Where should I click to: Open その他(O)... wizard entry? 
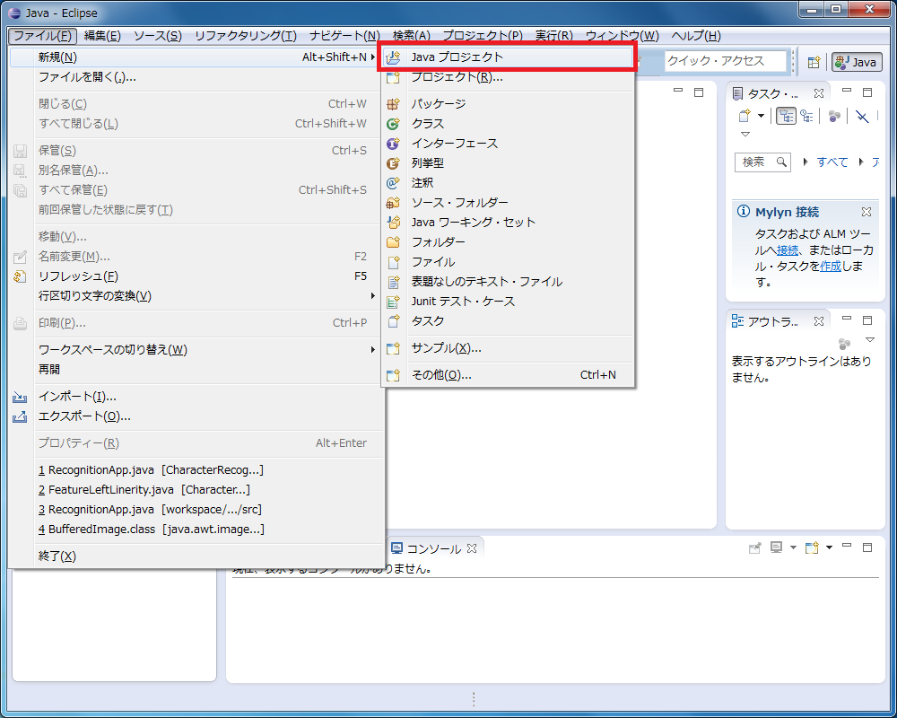tap(508, 375)
